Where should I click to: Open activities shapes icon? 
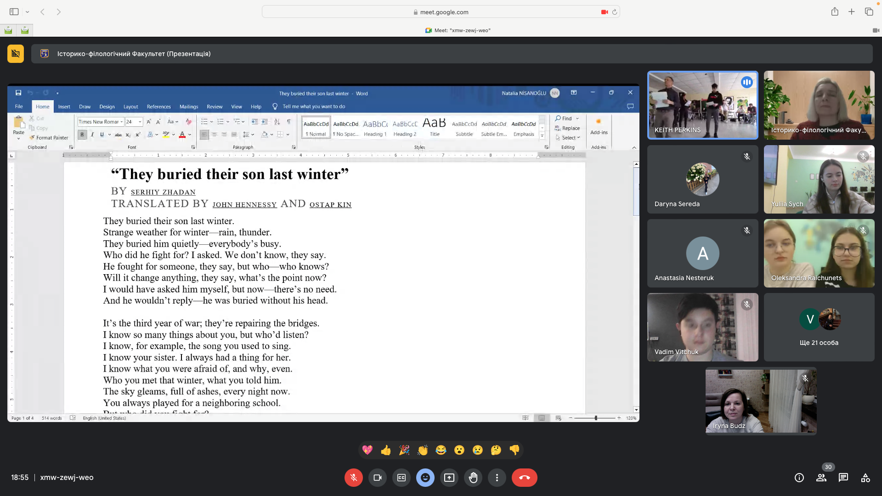(x=865, y=478)
